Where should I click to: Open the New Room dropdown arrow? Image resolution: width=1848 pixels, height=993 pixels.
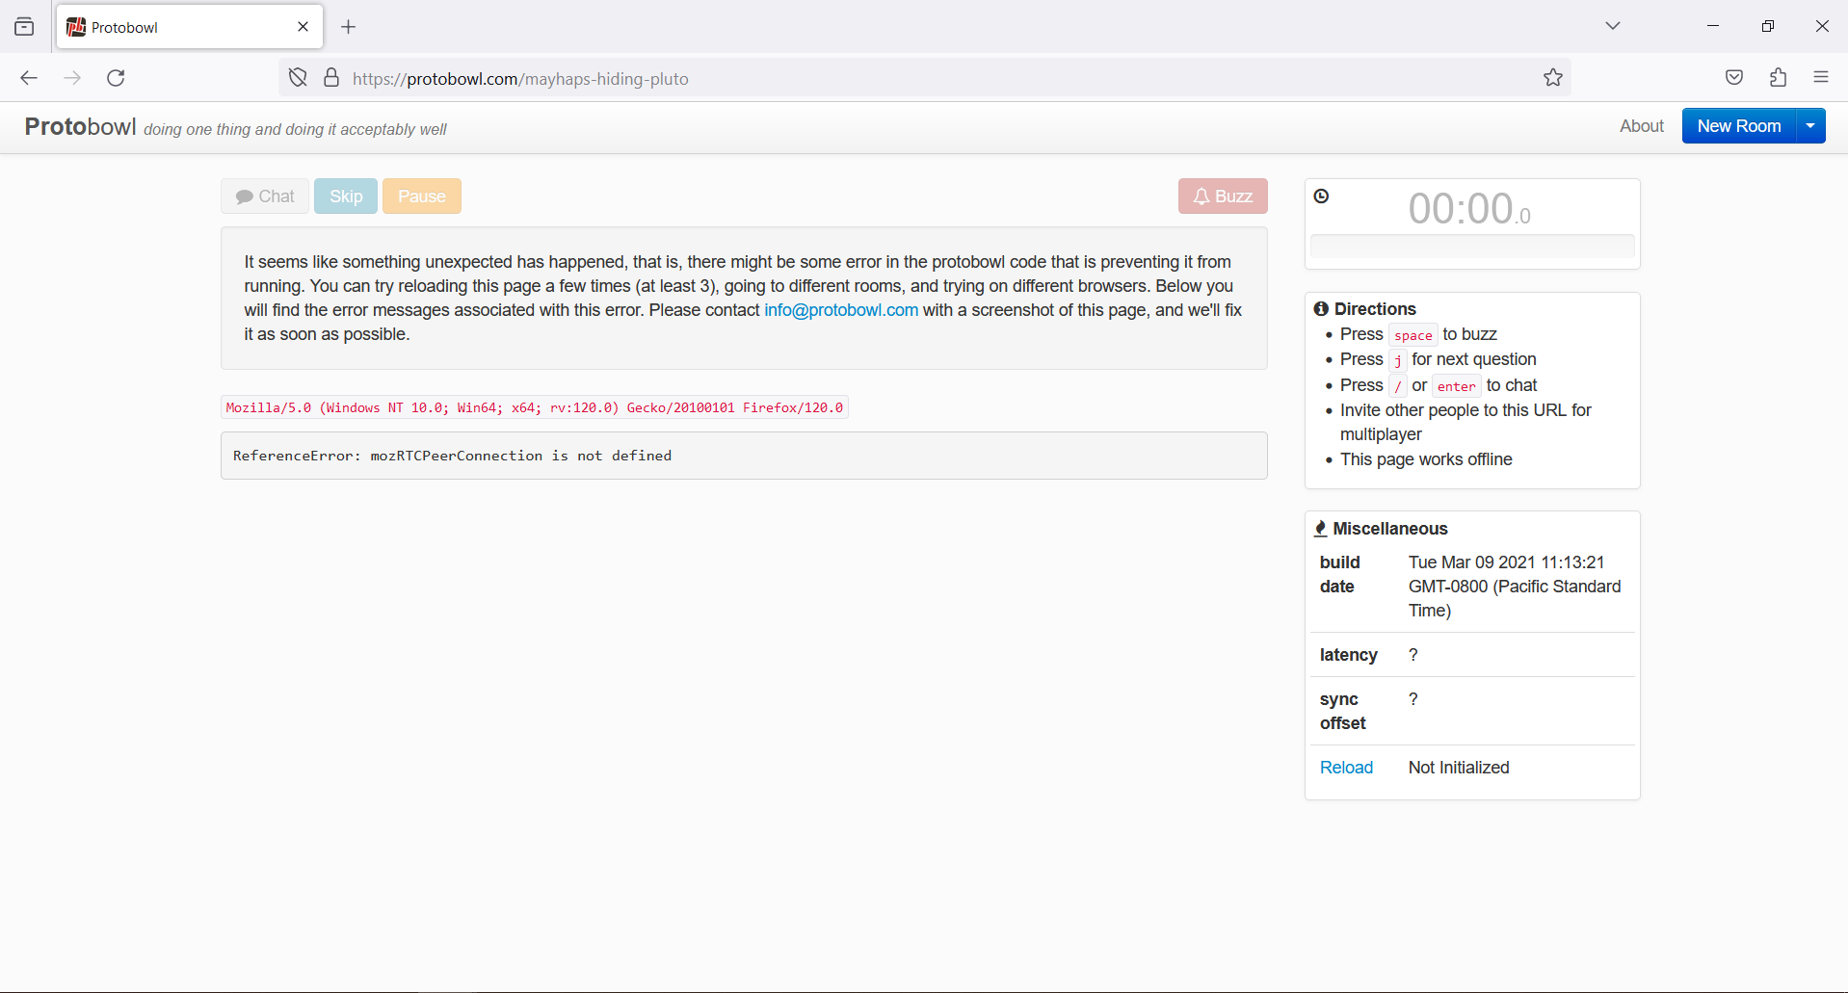(x=1810, y=125)
